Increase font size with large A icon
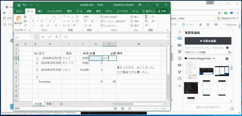The height and width of the screenshot is (116, 242). pyautogui.click(x=50, y=21)
